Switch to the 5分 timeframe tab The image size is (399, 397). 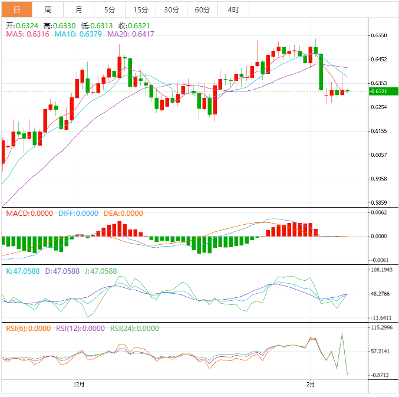pos(110,10)
